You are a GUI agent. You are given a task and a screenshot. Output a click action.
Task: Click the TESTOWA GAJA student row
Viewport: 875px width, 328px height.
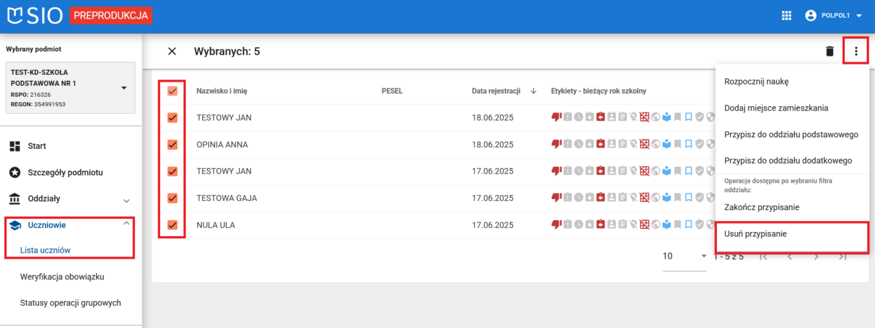[227, 198]
